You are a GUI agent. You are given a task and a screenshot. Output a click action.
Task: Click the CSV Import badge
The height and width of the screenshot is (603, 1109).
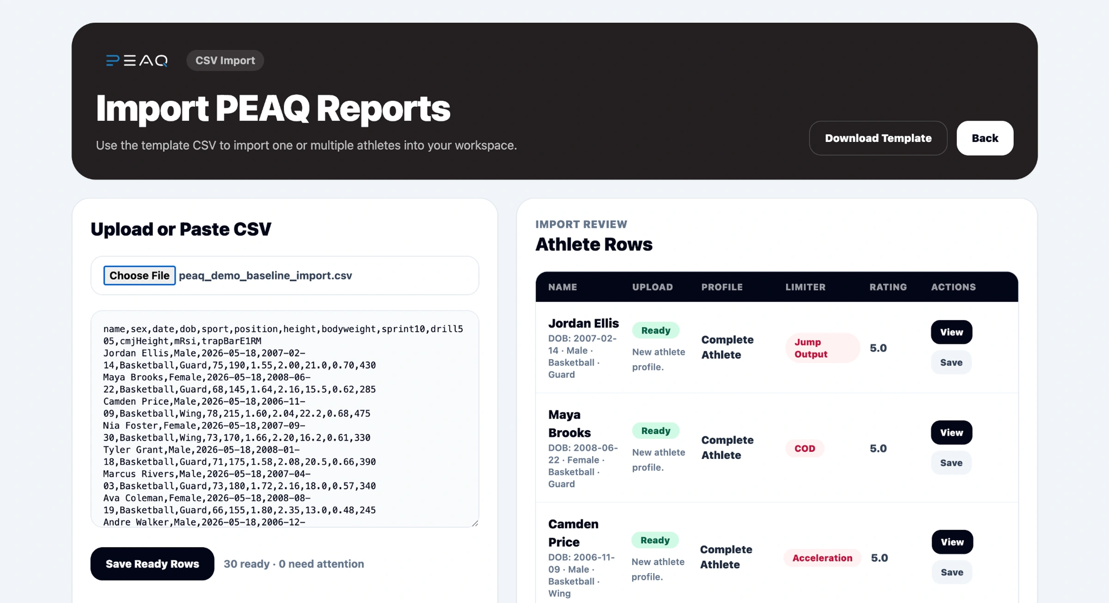tap(225, 61)
